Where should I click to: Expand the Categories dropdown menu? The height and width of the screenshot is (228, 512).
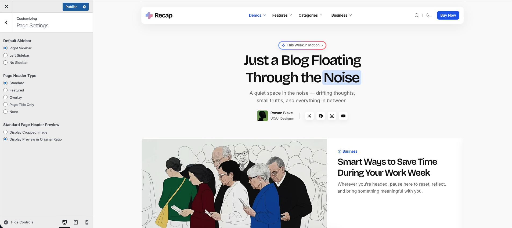310,15
